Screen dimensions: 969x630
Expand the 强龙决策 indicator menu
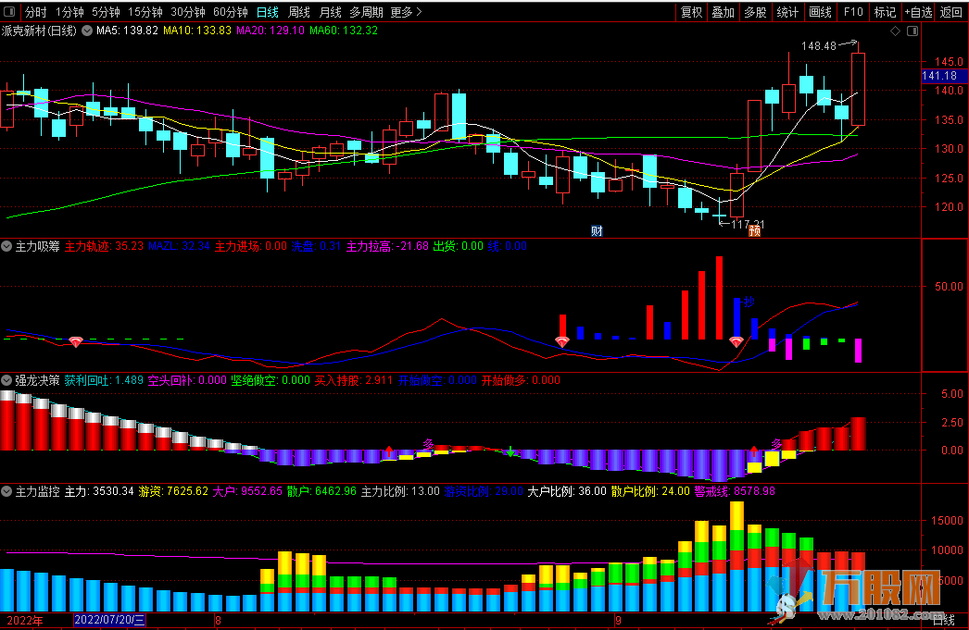[6, 381]
